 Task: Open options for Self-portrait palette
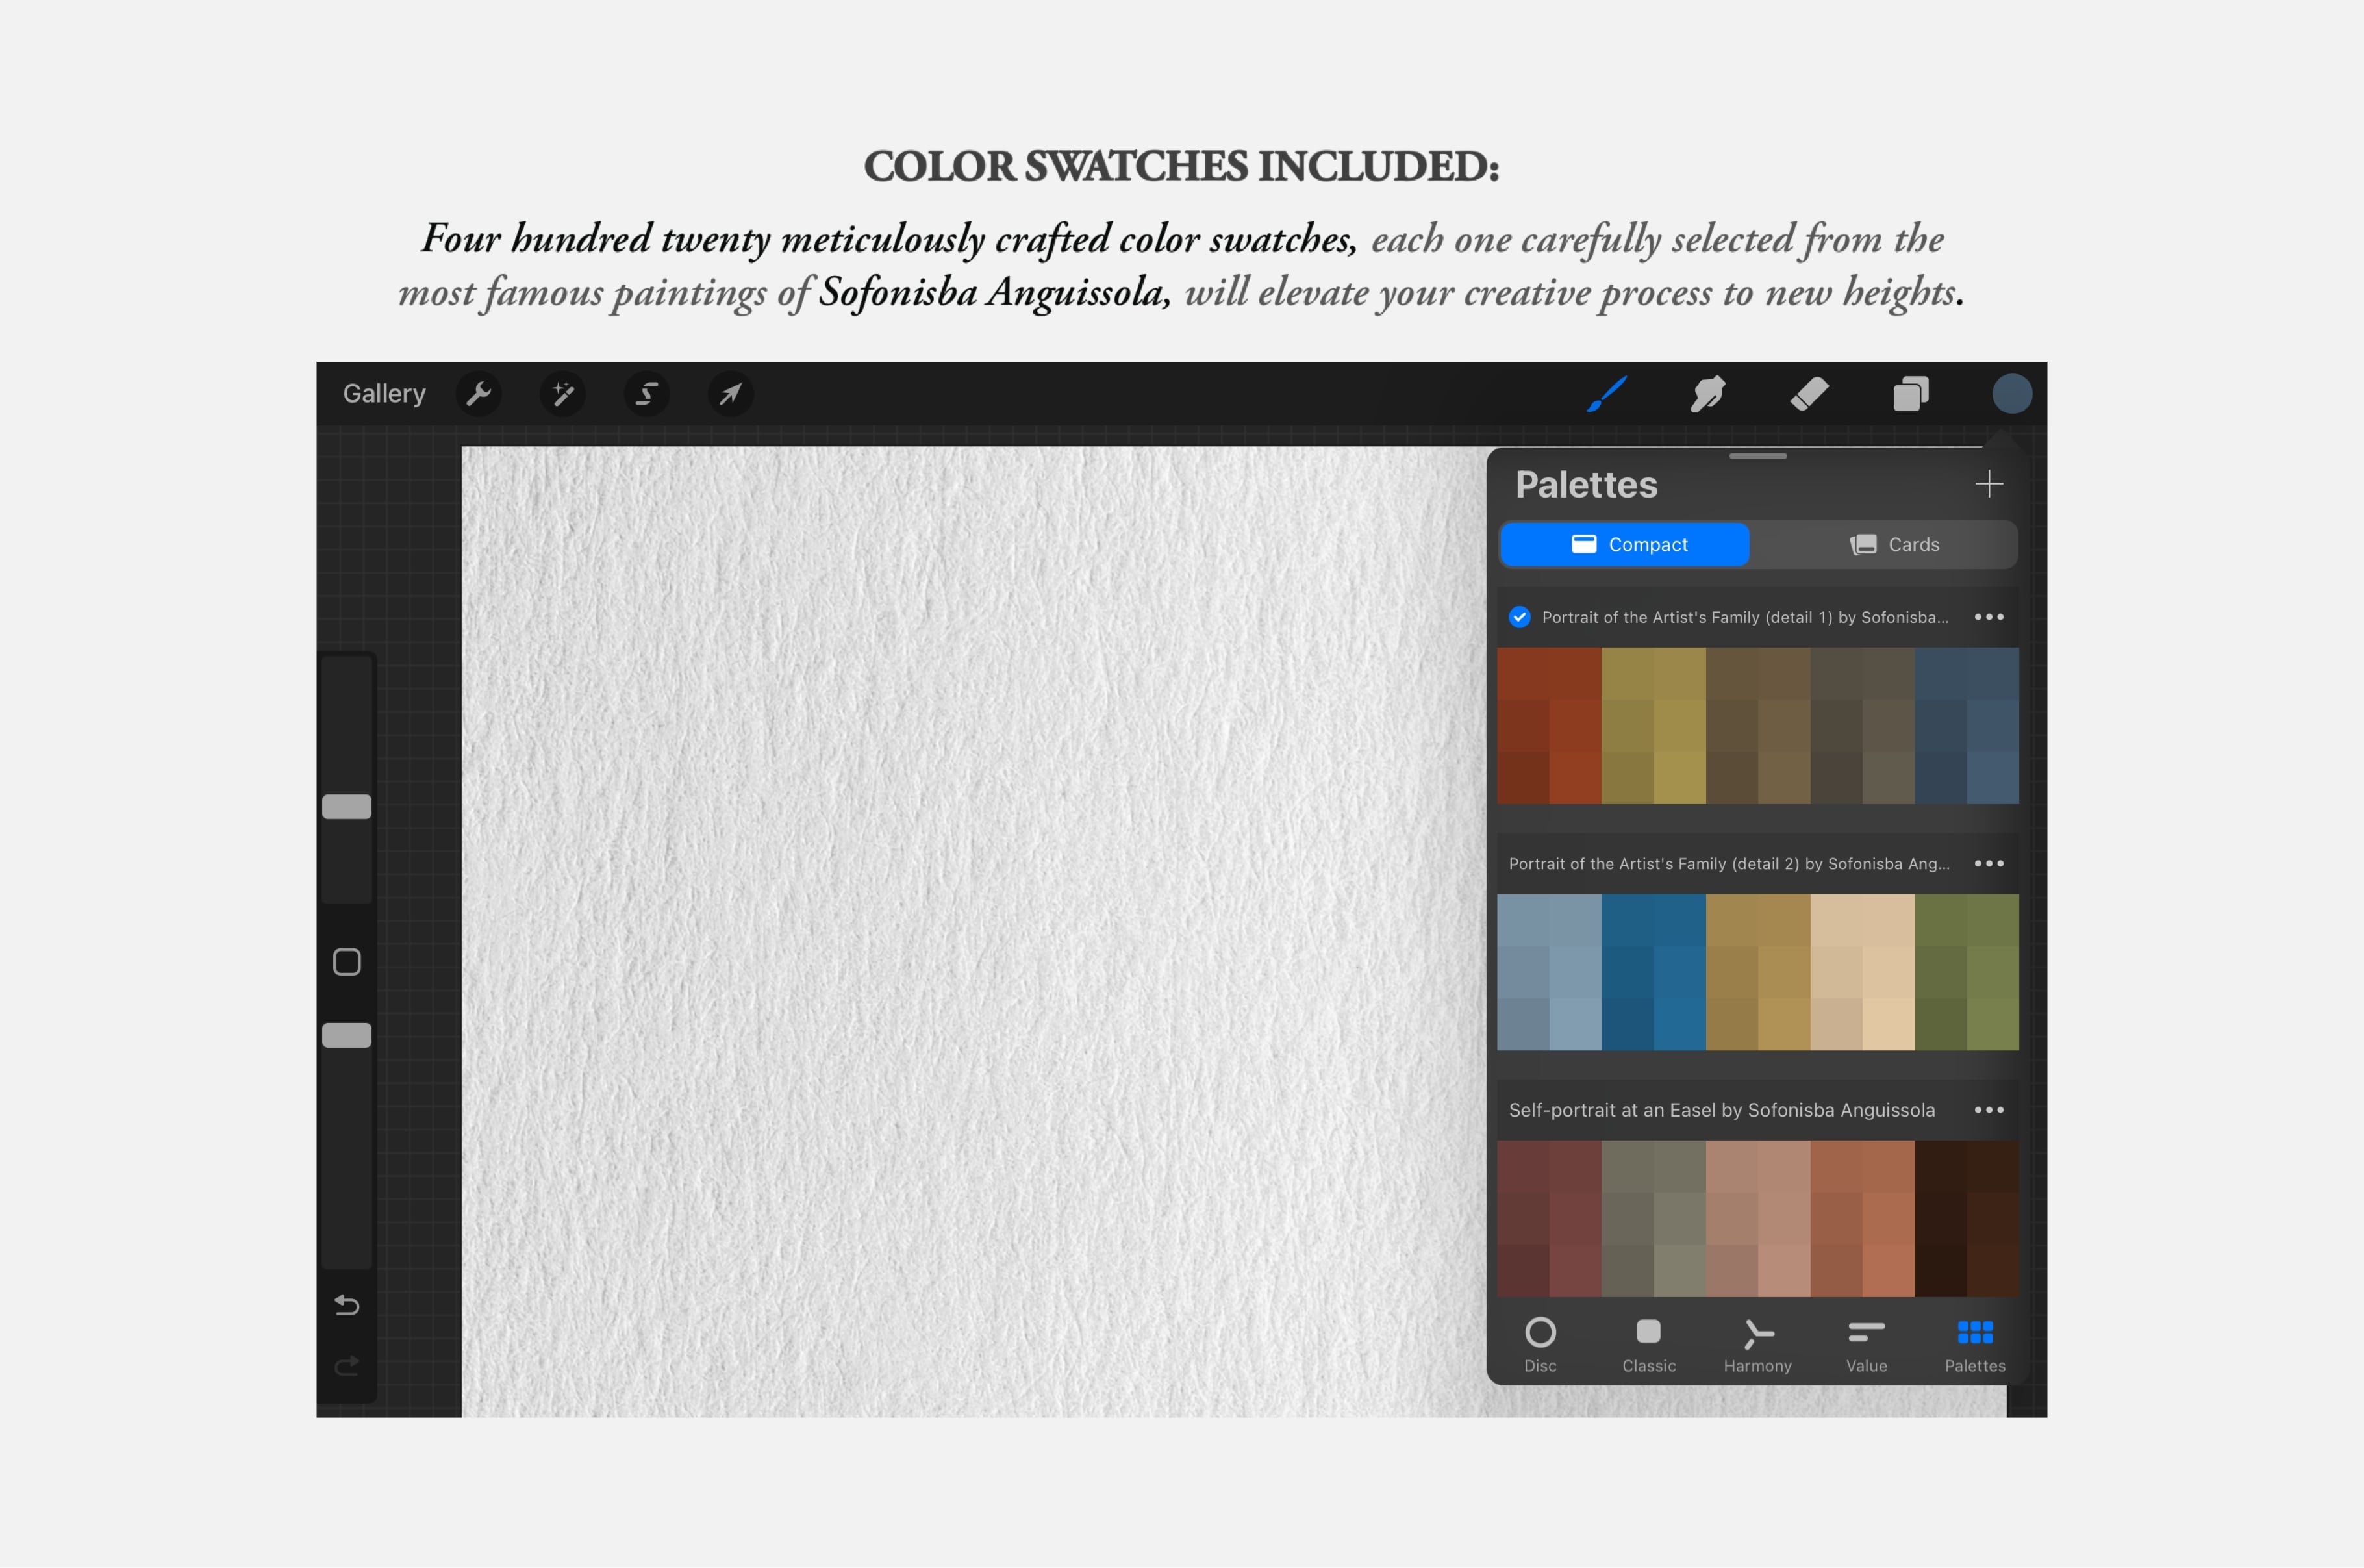click(1989, 1109)
